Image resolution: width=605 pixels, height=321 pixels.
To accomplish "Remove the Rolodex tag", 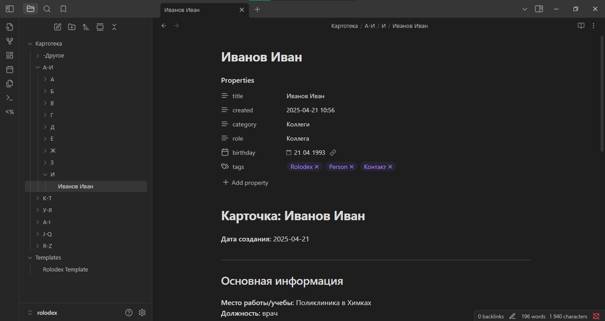I will (x=317, y=167).
